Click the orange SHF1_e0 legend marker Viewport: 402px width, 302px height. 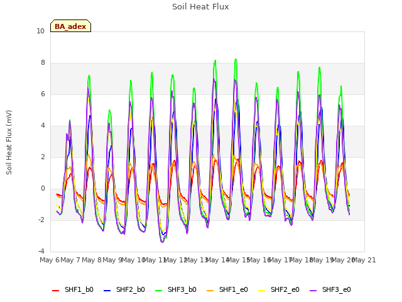point(210,291)
